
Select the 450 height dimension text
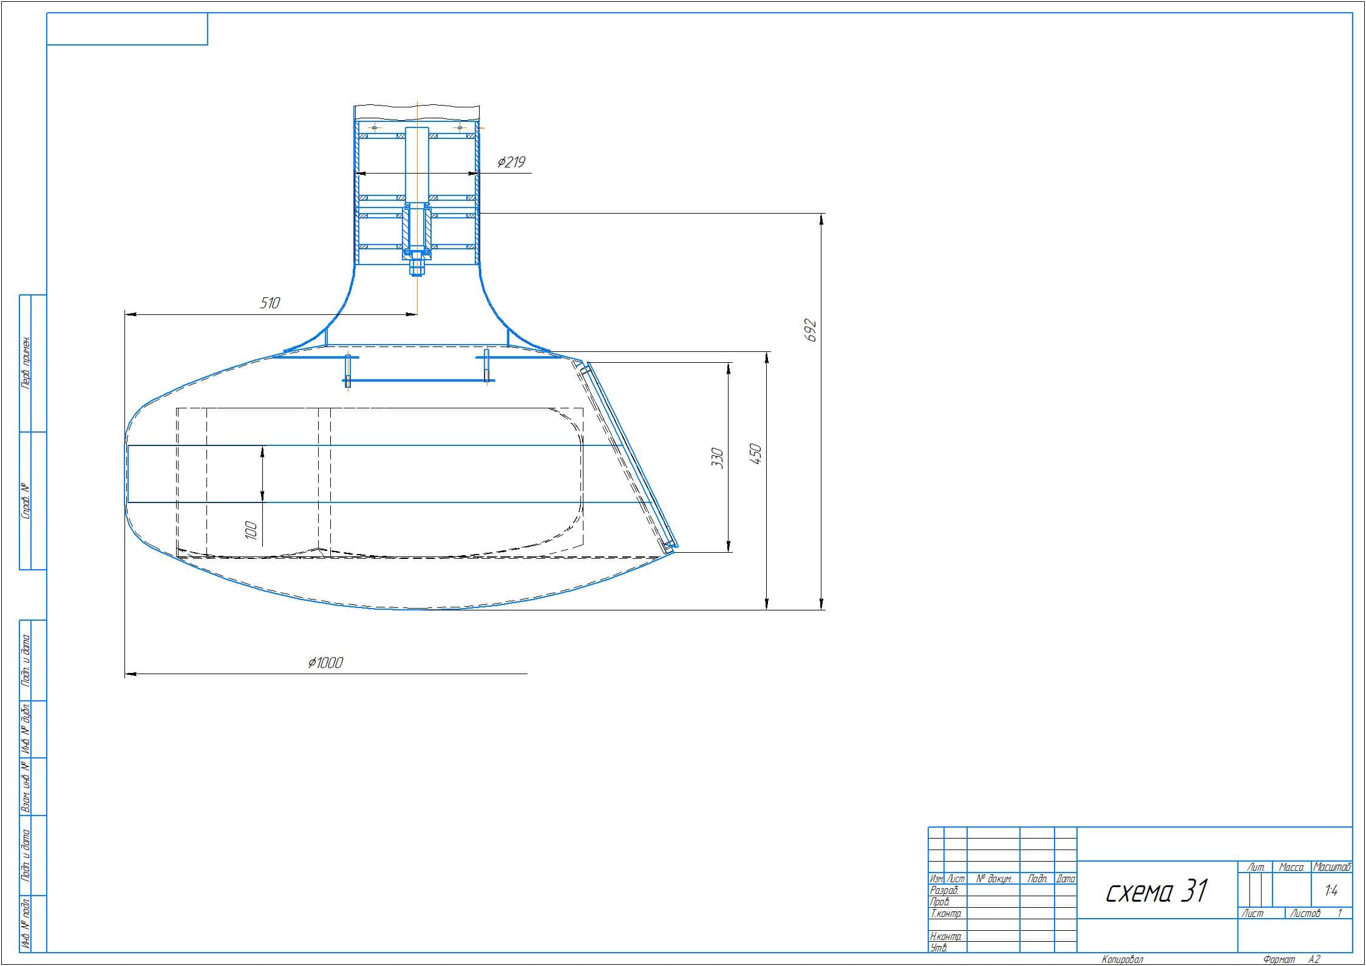pos(756,454)
